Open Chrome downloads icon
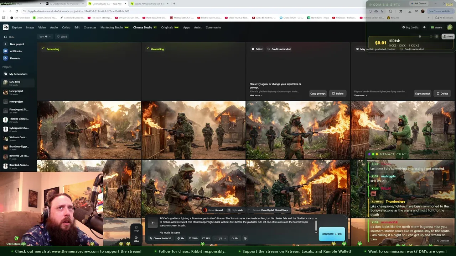This screenshot has height=256, width=456. point(410,11)
